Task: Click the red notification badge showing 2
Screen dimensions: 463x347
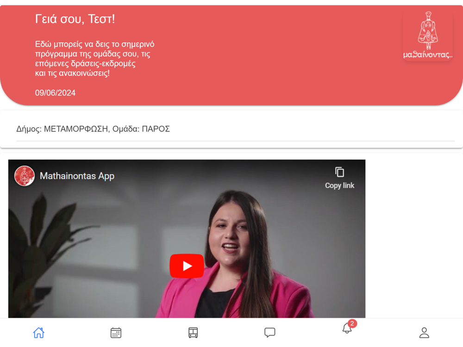Action: click(352, 323)
